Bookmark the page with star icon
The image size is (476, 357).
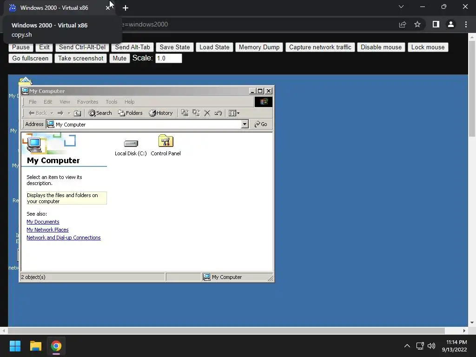[x=417, y=24]
